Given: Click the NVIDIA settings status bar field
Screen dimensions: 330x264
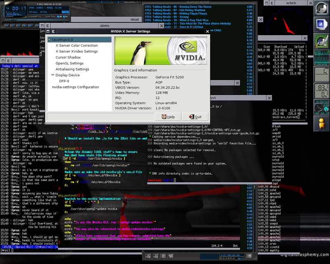Looking at the screenshot, I should (101, 117).
